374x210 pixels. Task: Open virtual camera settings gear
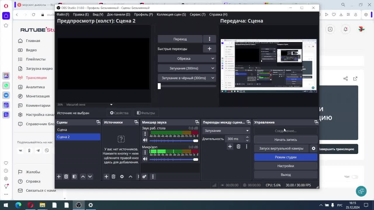(x=314, y=148)
